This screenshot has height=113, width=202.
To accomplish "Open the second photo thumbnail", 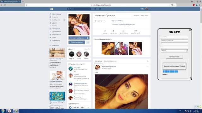I will pyautogui.click(x=122, y=49).
